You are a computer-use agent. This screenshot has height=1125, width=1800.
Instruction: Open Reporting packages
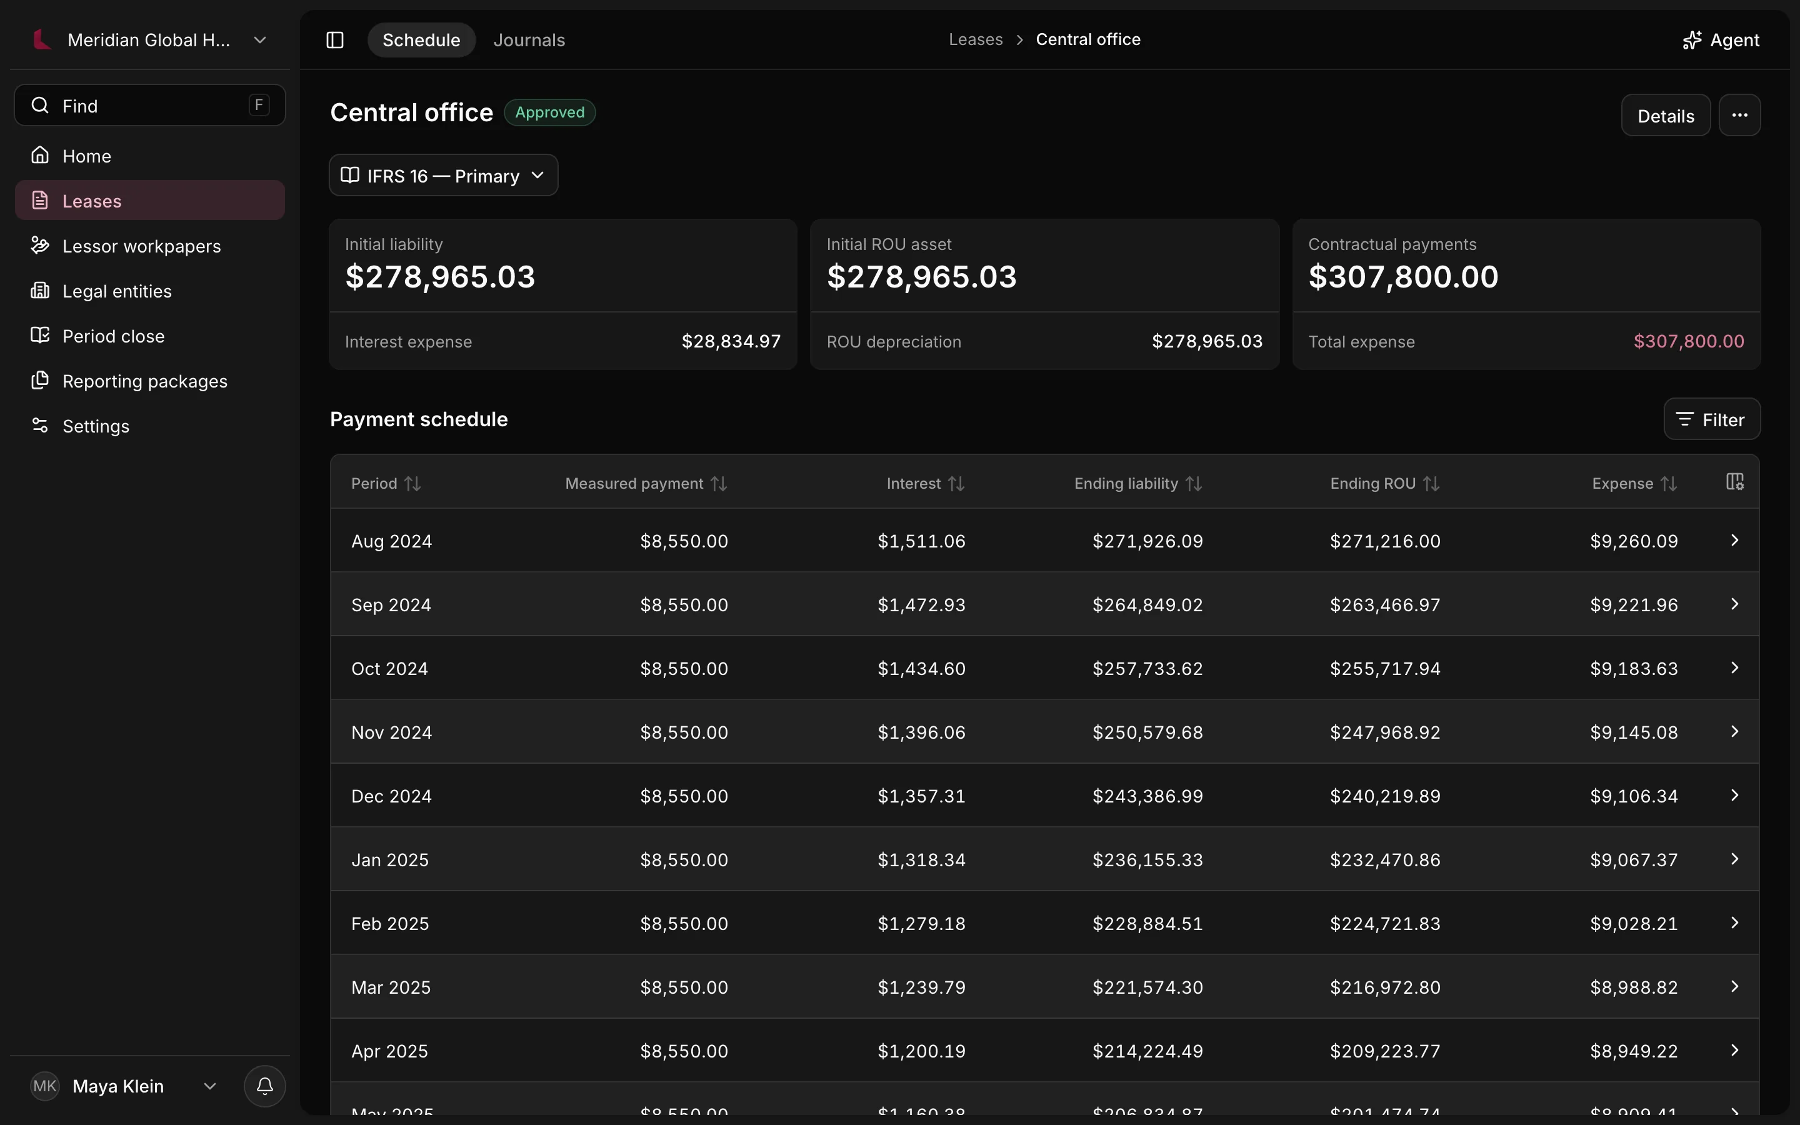point(149,381)
